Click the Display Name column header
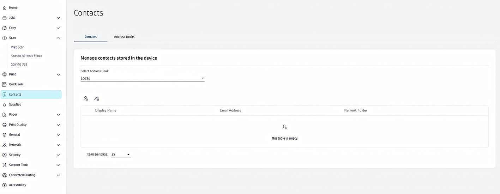500x194 pixels. click(x=106, y=110)
